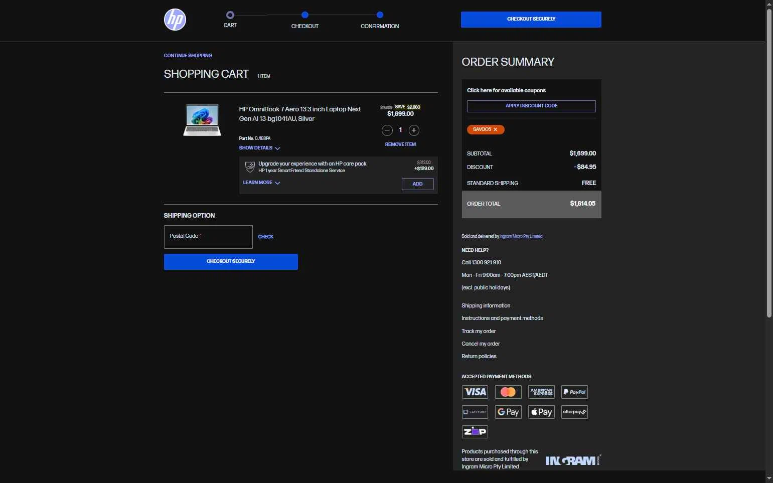773x483 pixels.
Task: Open Ingram Micro Pty Limited link
Action: [521, 236]
